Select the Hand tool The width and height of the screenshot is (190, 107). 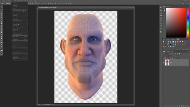(x=1, y=43)
